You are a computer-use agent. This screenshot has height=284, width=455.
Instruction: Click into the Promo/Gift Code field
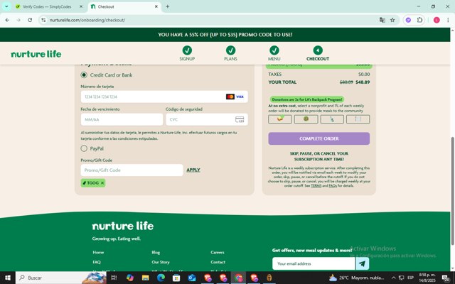(132, 170)
